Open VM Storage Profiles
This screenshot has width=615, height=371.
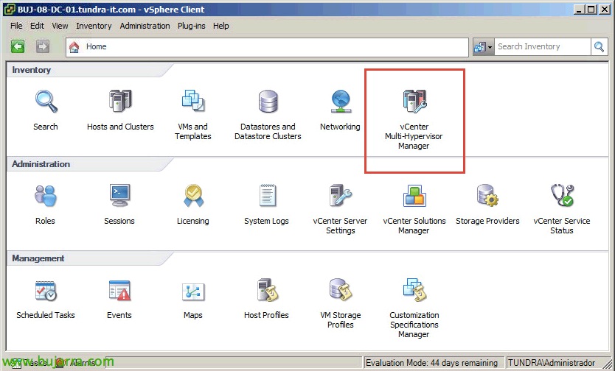pyautogui.click(x=340, y=290)
